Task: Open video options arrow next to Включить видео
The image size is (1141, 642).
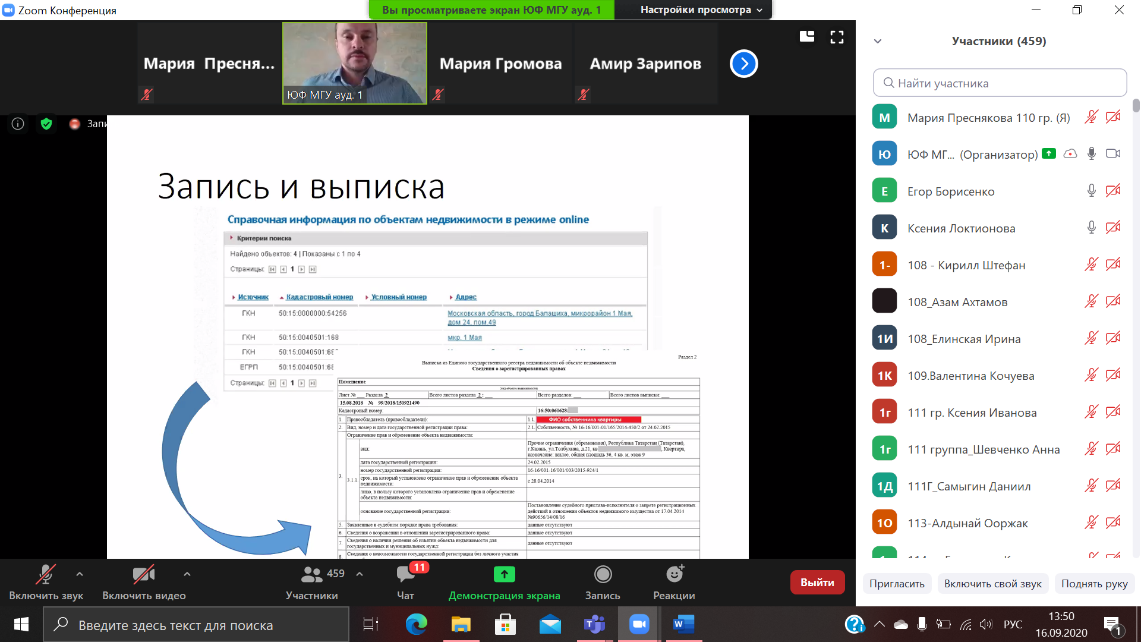Action: click(x=187, y=574)
